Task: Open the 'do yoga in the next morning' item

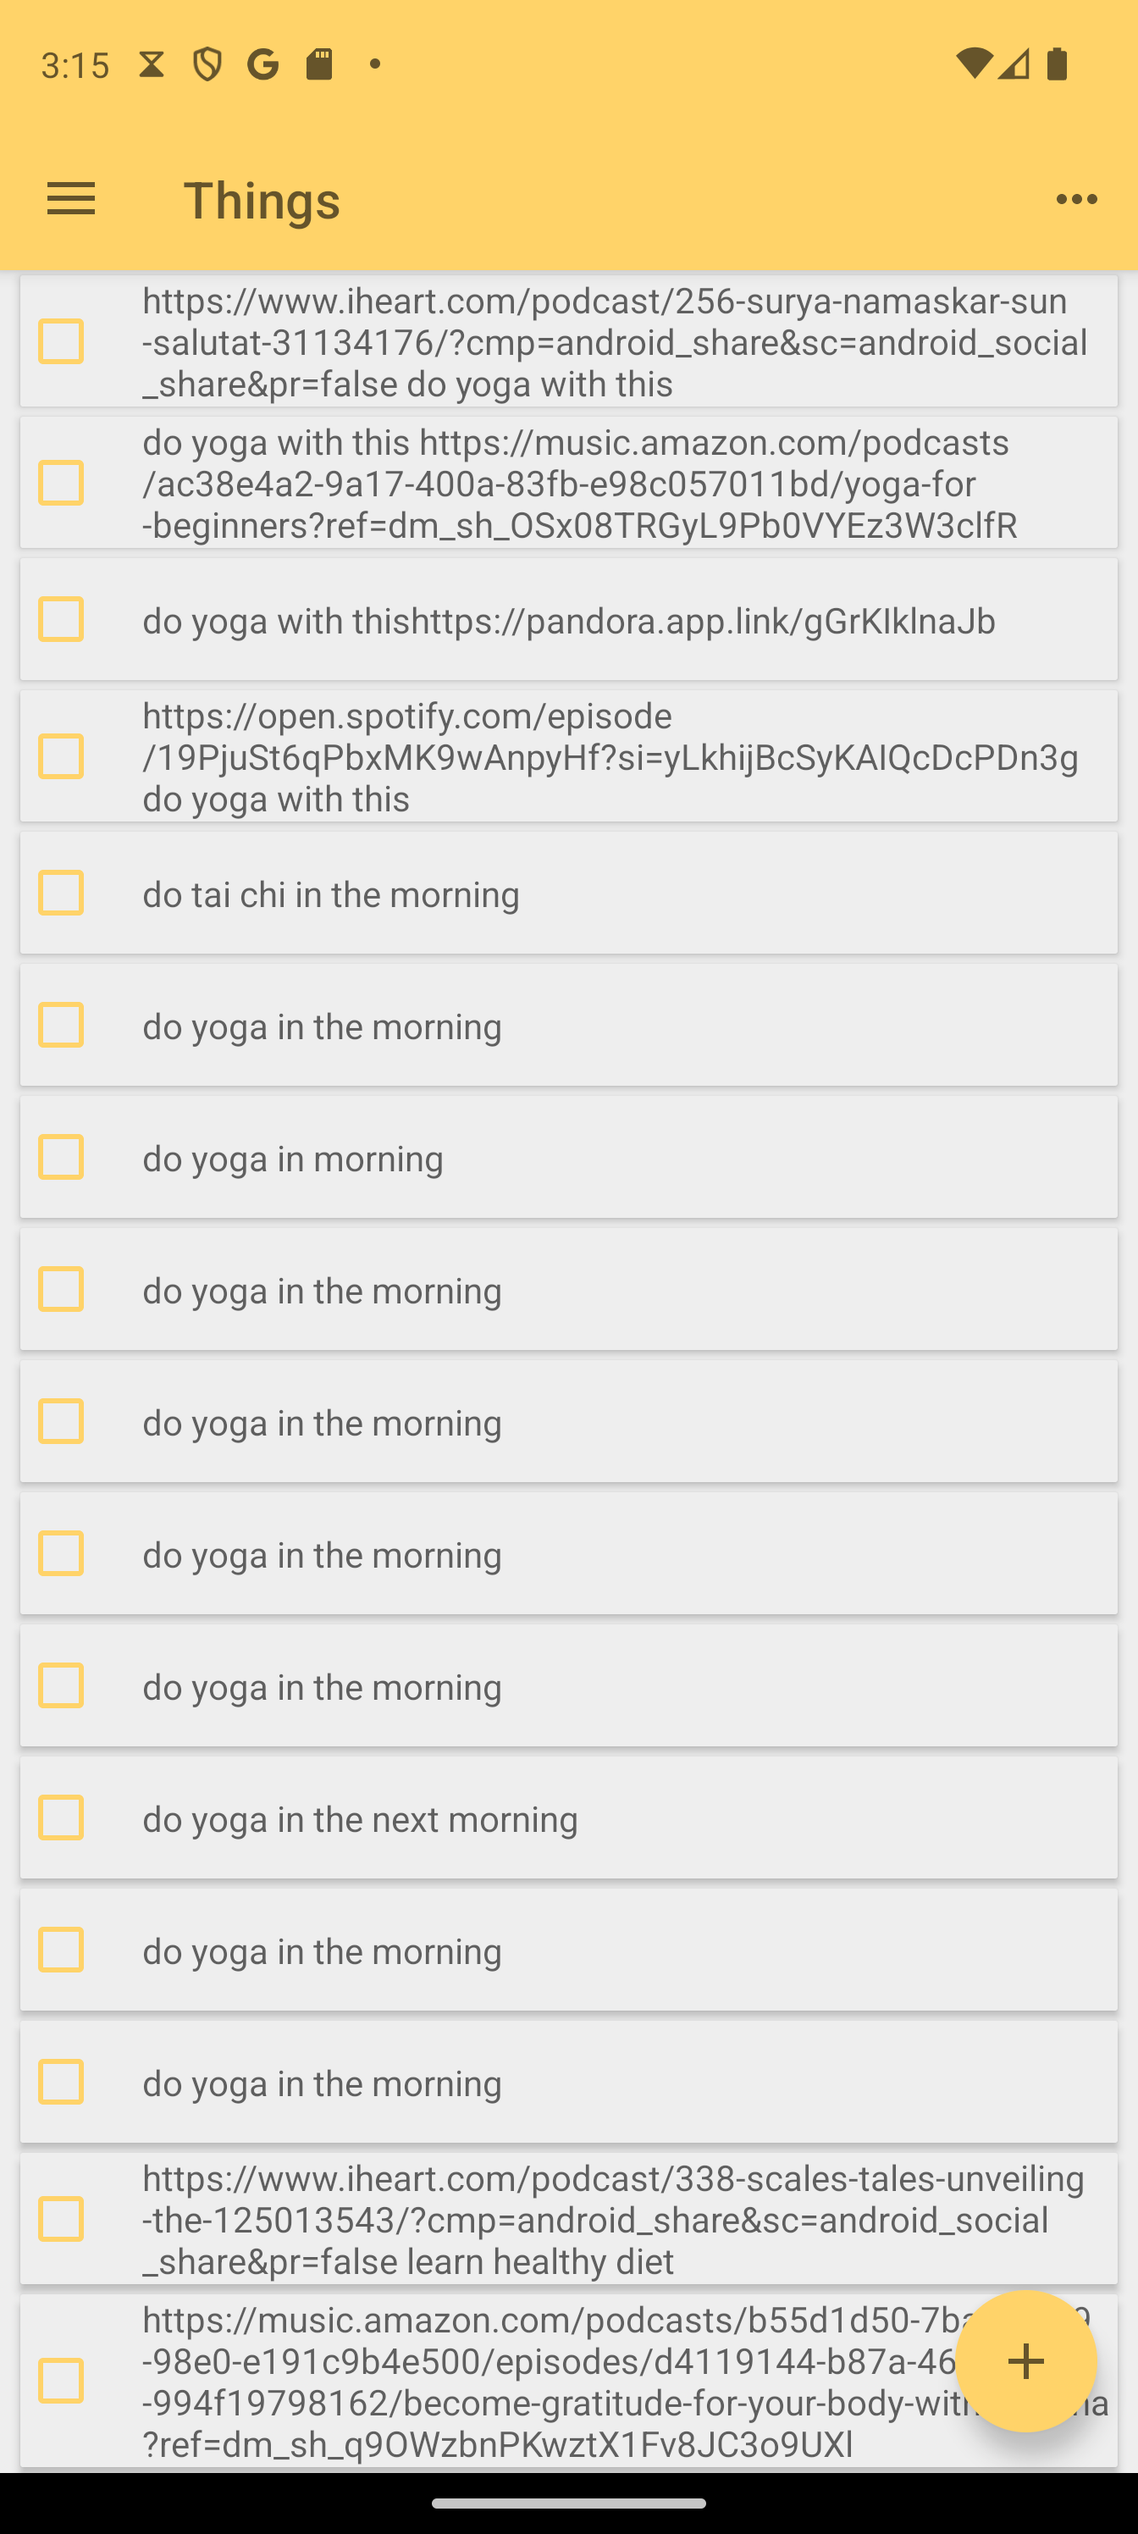Action: click(x=568, y=1818)
